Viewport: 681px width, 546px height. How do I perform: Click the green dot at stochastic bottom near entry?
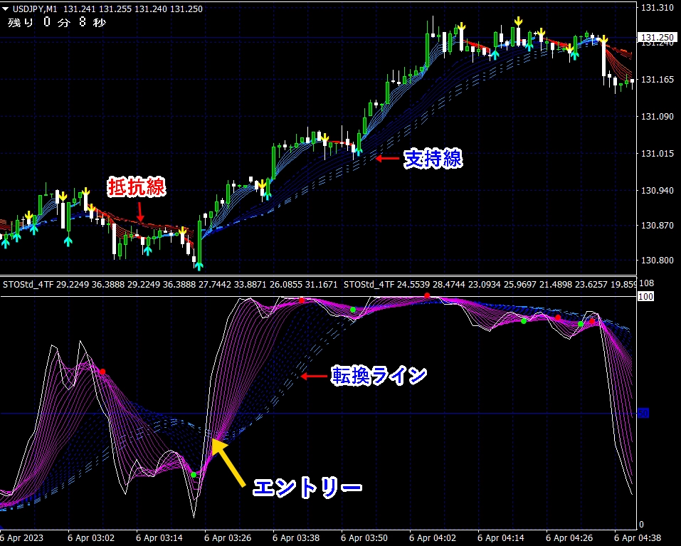click(x=194, y=475)
